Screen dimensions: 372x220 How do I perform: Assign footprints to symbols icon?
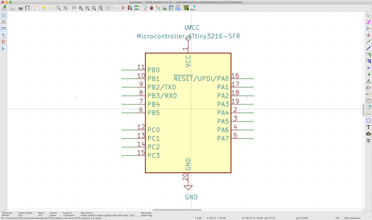coord(158,8)
